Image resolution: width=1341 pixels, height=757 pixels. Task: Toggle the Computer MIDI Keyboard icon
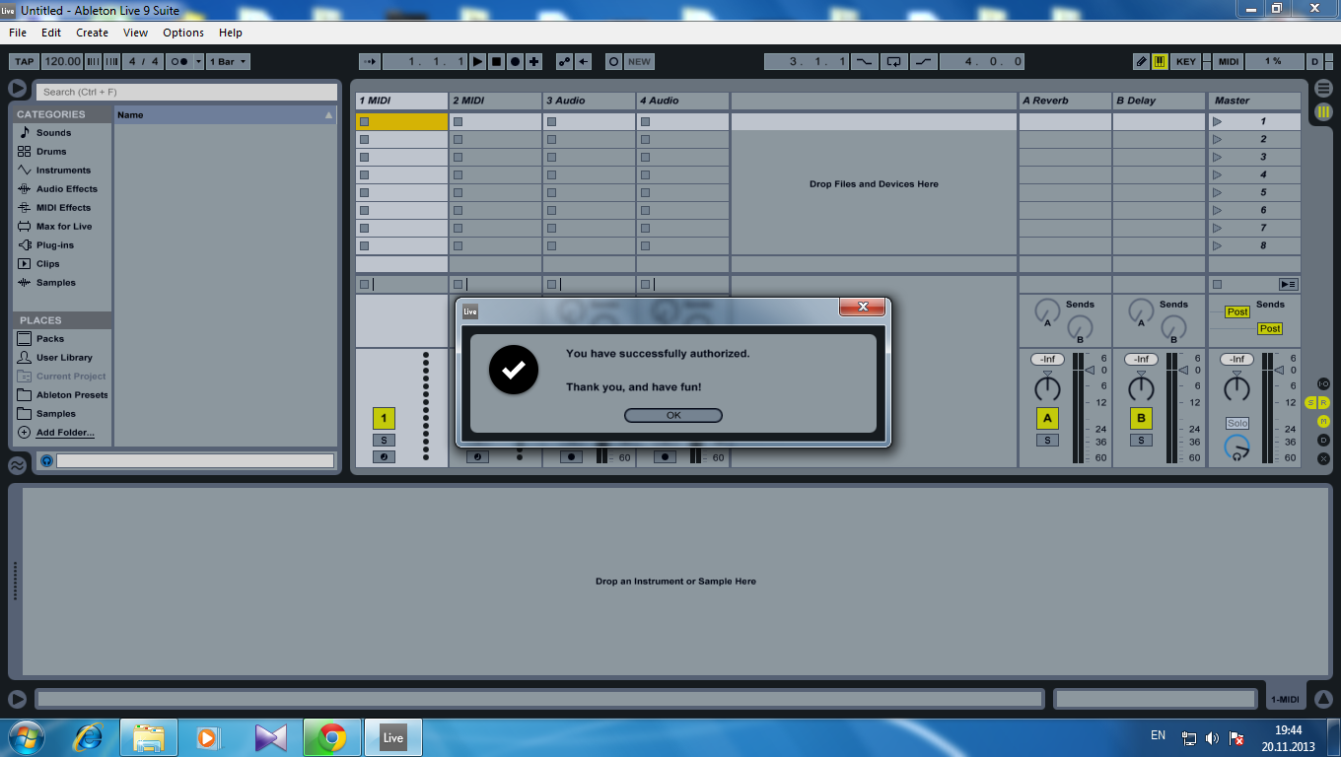click(1161, 61)
